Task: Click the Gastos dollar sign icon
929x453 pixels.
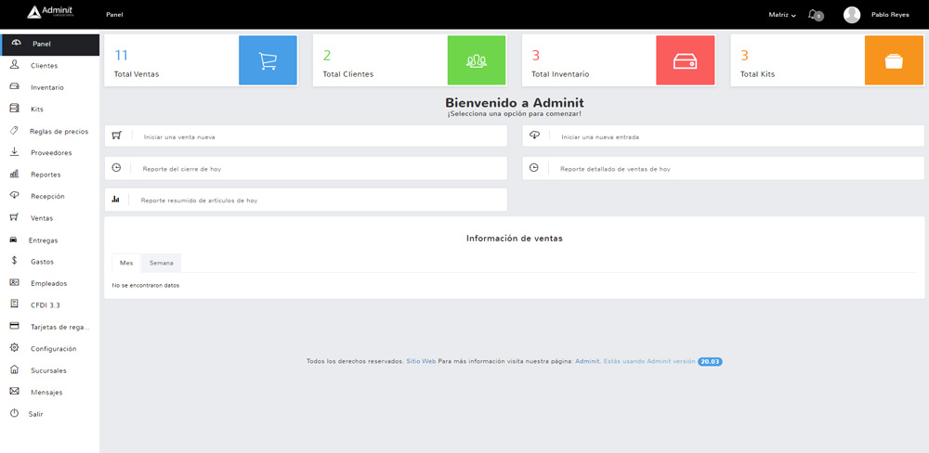Action: tap(14, 261)
